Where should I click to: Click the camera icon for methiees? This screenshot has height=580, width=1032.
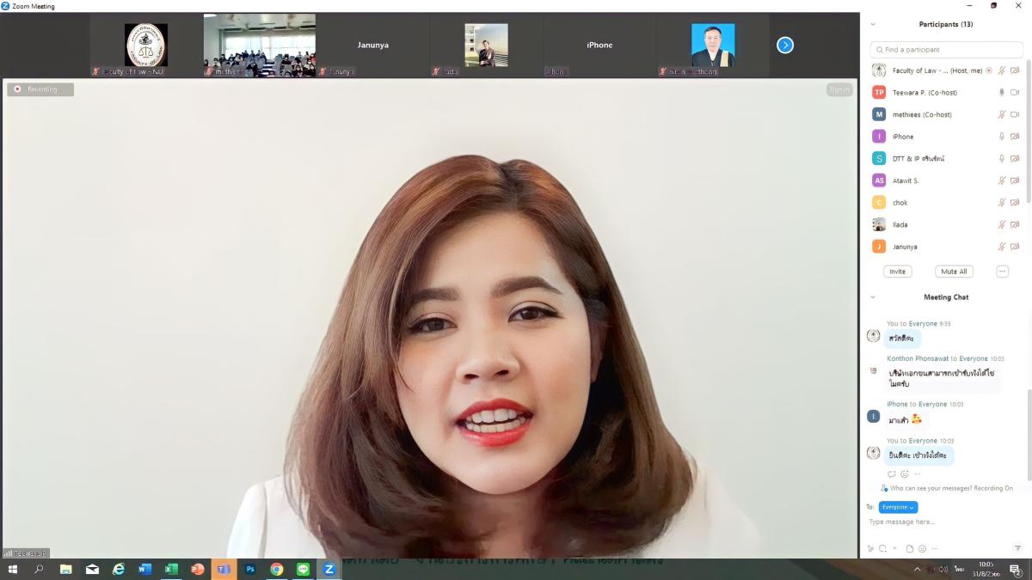coord(1015,114)
